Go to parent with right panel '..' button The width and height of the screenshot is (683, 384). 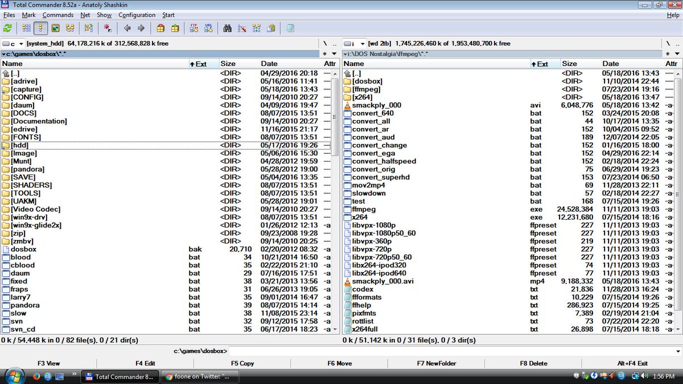click(x=677, y=44)
